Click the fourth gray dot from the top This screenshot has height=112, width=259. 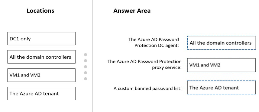[x=86, y=73]
